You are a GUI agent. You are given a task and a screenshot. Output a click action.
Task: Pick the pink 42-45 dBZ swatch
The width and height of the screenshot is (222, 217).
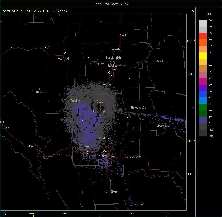click(x=202, y=75)
